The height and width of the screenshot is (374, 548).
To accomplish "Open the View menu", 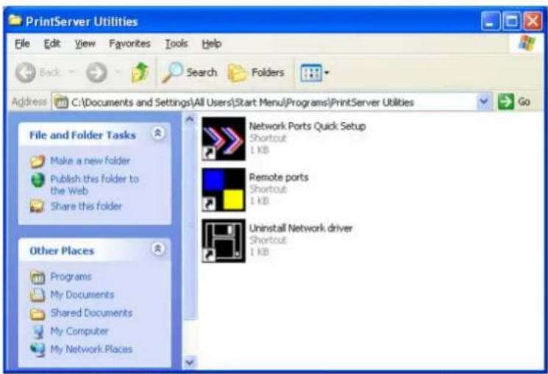I will (85, 43).
